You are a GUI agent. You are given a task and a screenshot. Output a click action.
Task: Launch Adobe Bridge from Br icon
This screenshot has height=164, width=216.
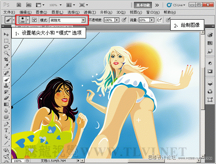[x=19, y=5]
